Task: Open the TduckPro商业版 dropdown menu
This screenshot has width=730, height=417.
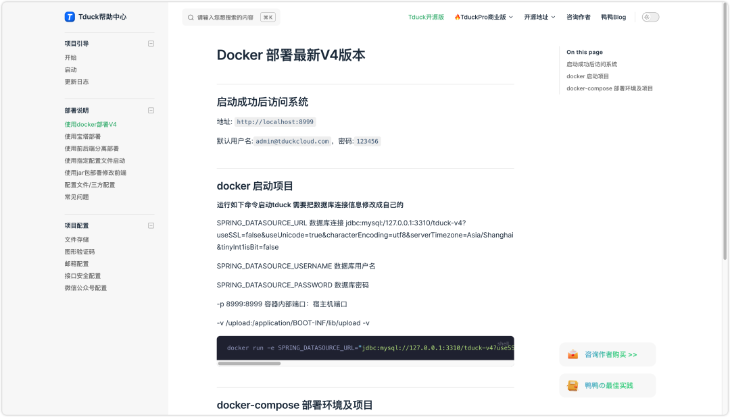Action: [484, 17]
